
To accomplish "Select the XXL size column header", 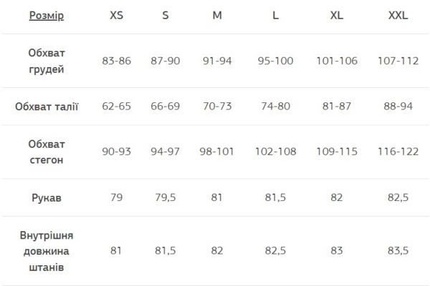I will pos(398,16).
